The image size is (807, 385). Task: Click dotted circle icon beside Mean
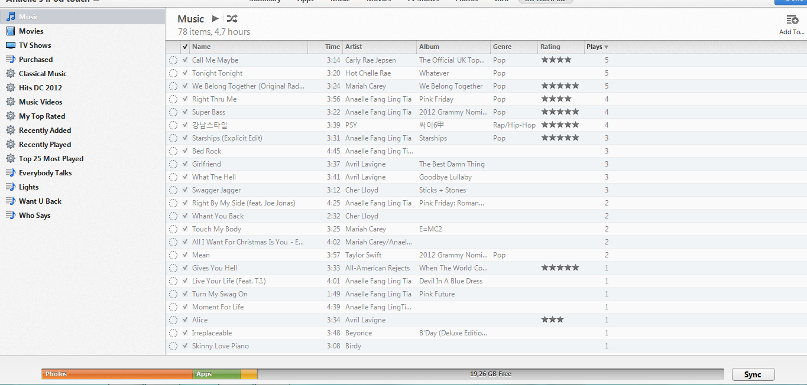point(173,255)
